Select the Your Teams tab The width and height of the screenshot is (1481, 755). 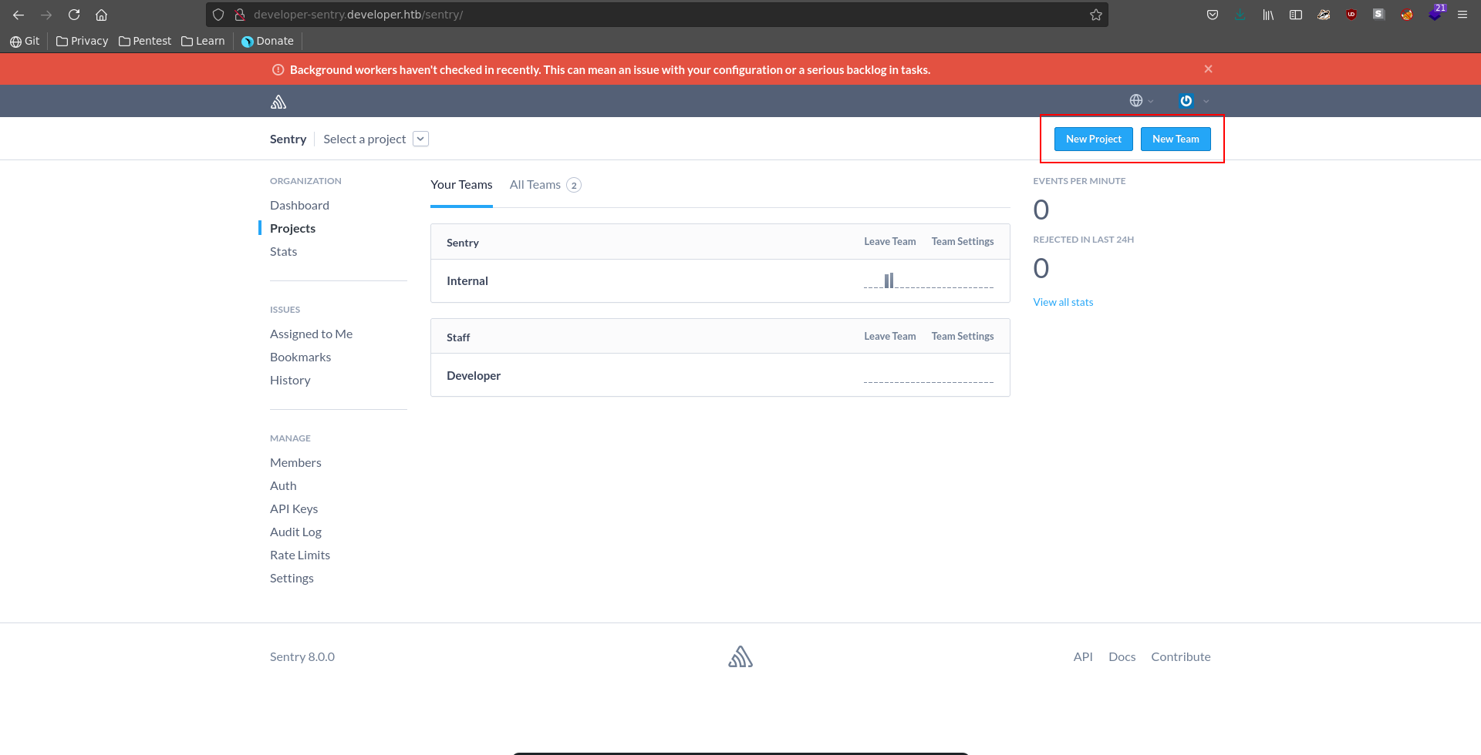461,185
